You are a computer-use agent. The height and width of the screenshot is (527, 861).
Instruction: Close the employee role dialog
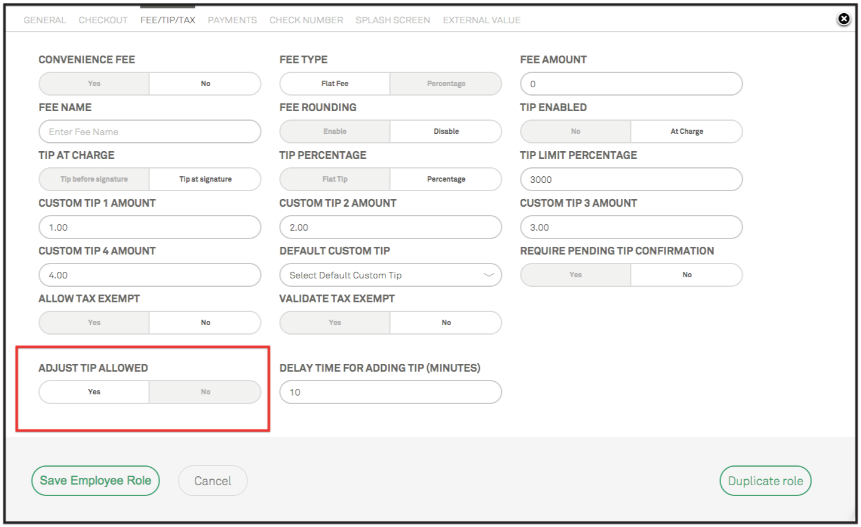click(844, 19)
